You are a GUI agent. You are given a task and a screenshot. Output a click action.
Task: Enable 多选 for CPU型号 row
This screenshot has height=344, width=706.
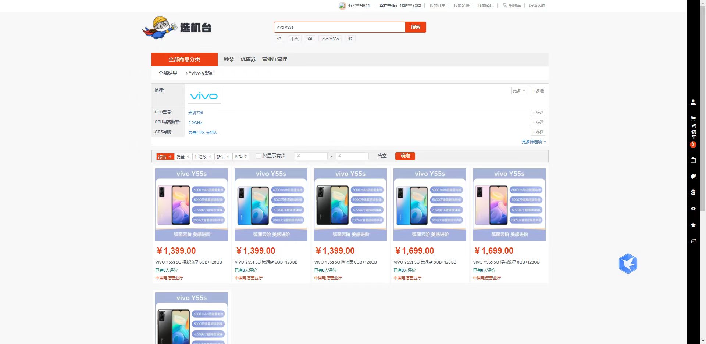click(538, 113)
